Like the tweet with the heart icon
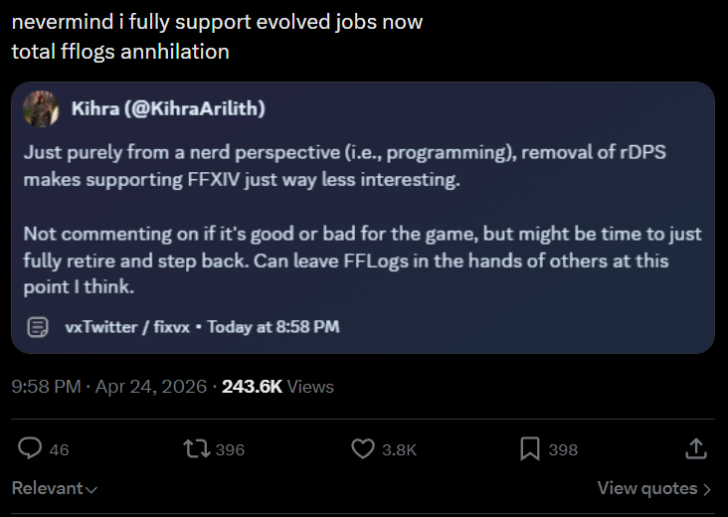The height and width of the screenshot is (517, 728). 363,449
